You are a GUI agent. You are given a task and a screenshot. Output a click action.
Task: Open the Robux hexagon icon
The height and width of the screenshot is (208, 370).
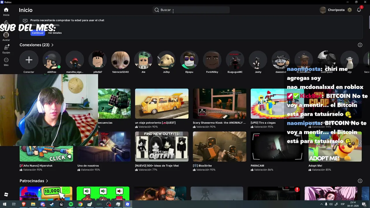(349, 10)
